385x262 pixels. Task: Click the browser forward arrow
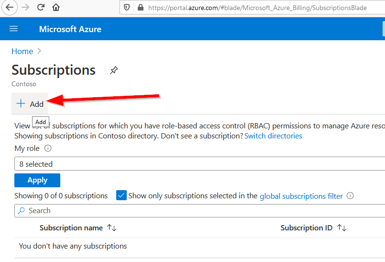pos(25,7)
